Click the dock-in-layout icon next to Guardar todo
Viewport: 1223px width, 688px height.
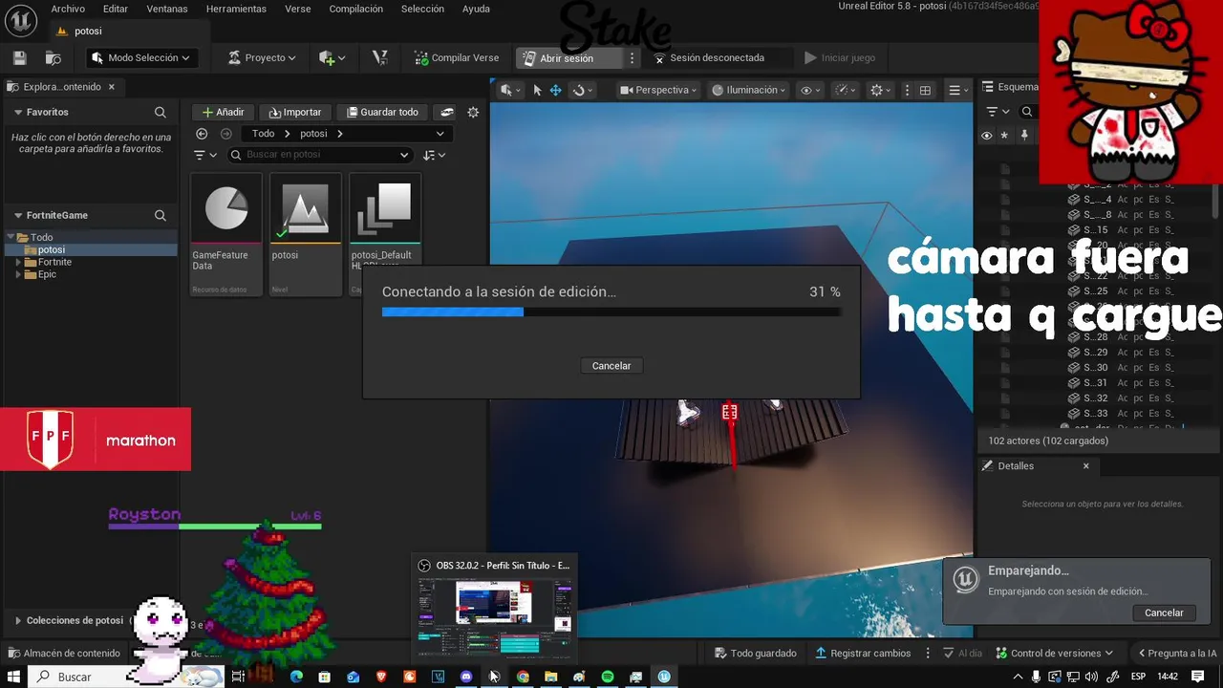point(446,112)
